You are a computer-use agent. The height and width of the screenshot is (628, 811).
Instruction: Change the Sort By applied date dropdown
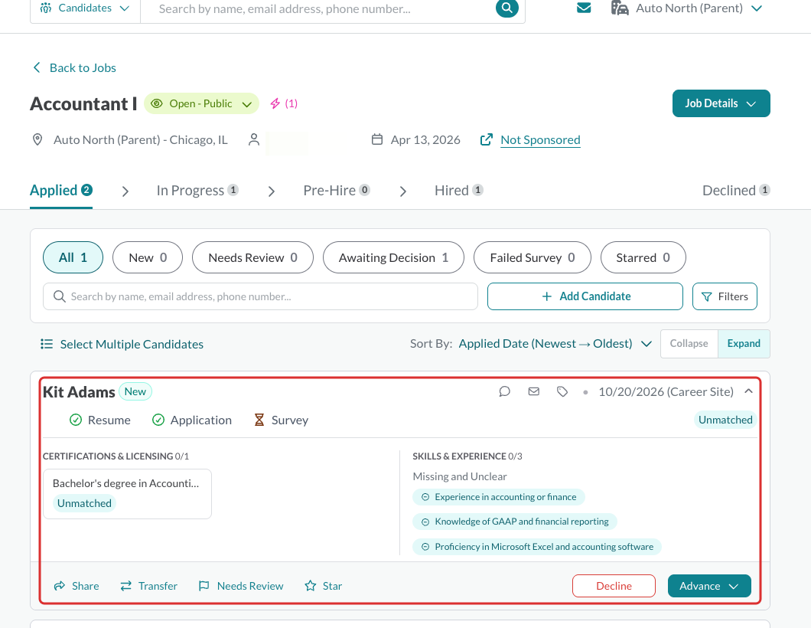[x=555, y=344]
